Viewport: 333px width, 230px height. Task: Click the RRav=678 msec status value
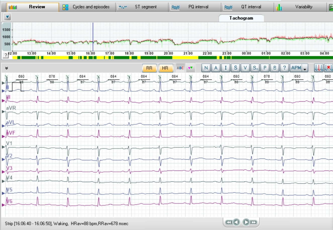click(x=113, y=223)
